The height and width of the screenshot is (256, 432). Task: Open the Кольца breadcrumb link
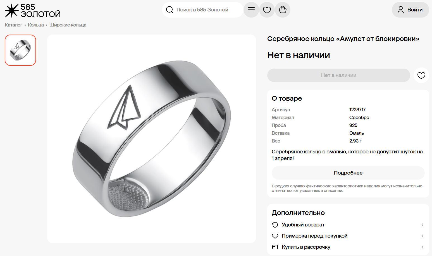click(35, 25)
